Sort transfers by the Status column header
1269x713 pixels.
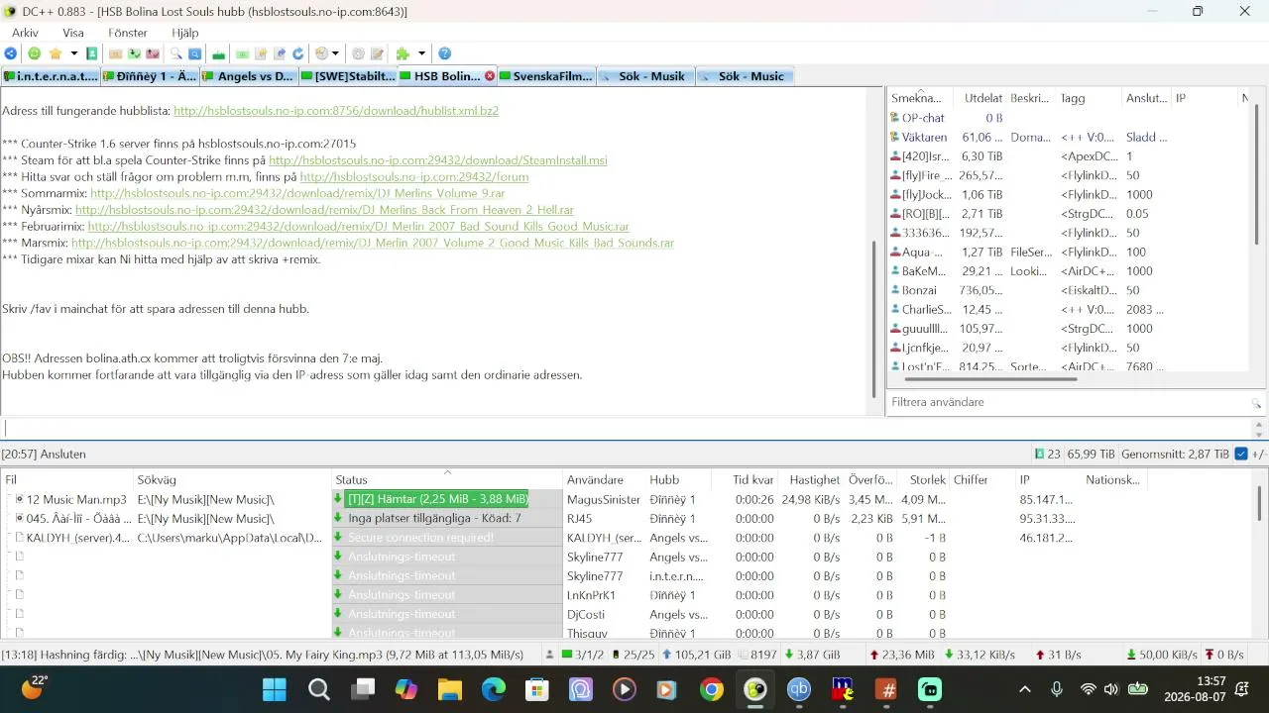click(x=447, y=480)
